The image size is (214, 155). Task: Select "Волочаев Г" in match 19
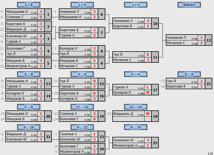point(69,119)
